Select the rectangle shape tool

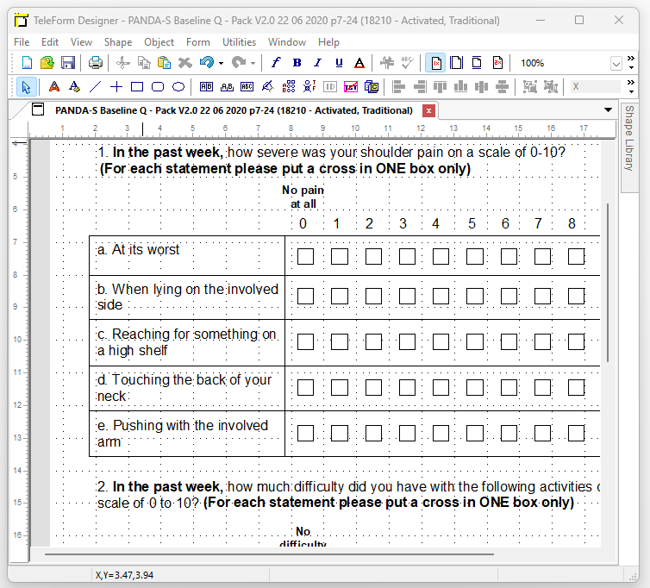137,87
